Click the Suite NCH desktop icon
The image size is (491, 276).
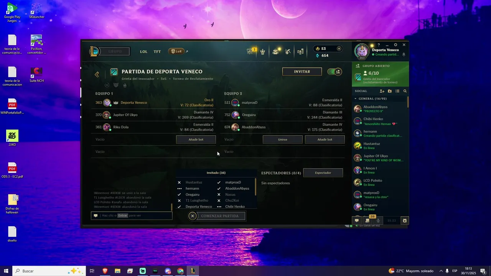tap(36, 75)
